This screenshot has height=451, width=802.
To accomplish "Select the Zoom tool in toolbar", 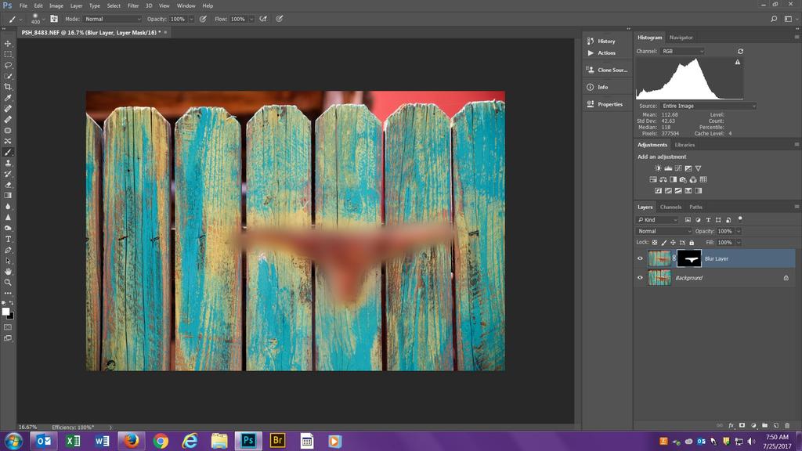I will [x=8, y=282].
